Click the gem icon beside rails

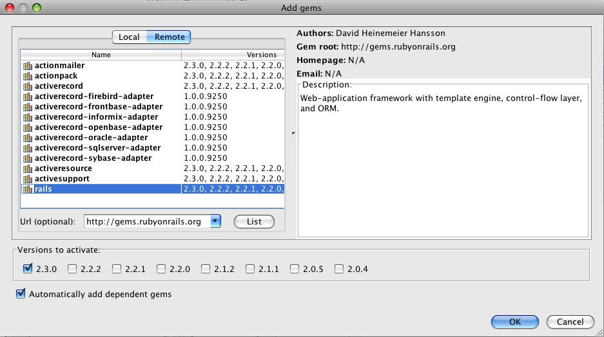click(x=27, y=189)
